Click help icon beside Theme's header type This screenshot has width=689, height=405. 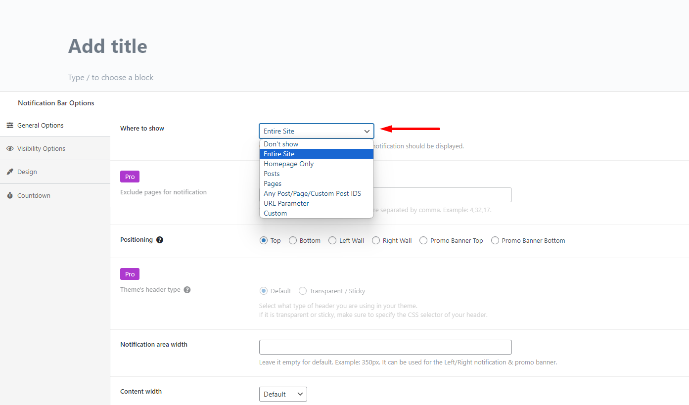tap(187, 290)
